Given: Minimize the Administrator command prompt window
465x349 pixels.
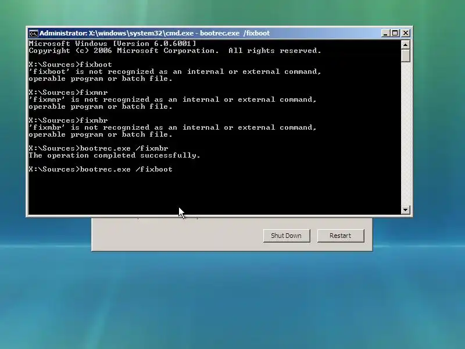Looking at the screenshot, I should [x=385, y=33].
